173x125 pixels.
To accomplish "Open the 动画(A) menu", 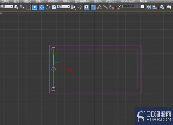I will [67, 2].
